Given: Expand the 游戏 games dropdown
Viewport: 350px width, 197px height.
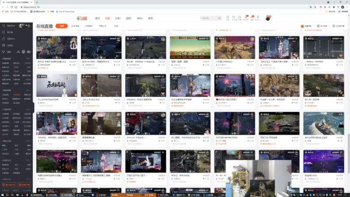Looking at the screenshot, I should coord(140,18).
